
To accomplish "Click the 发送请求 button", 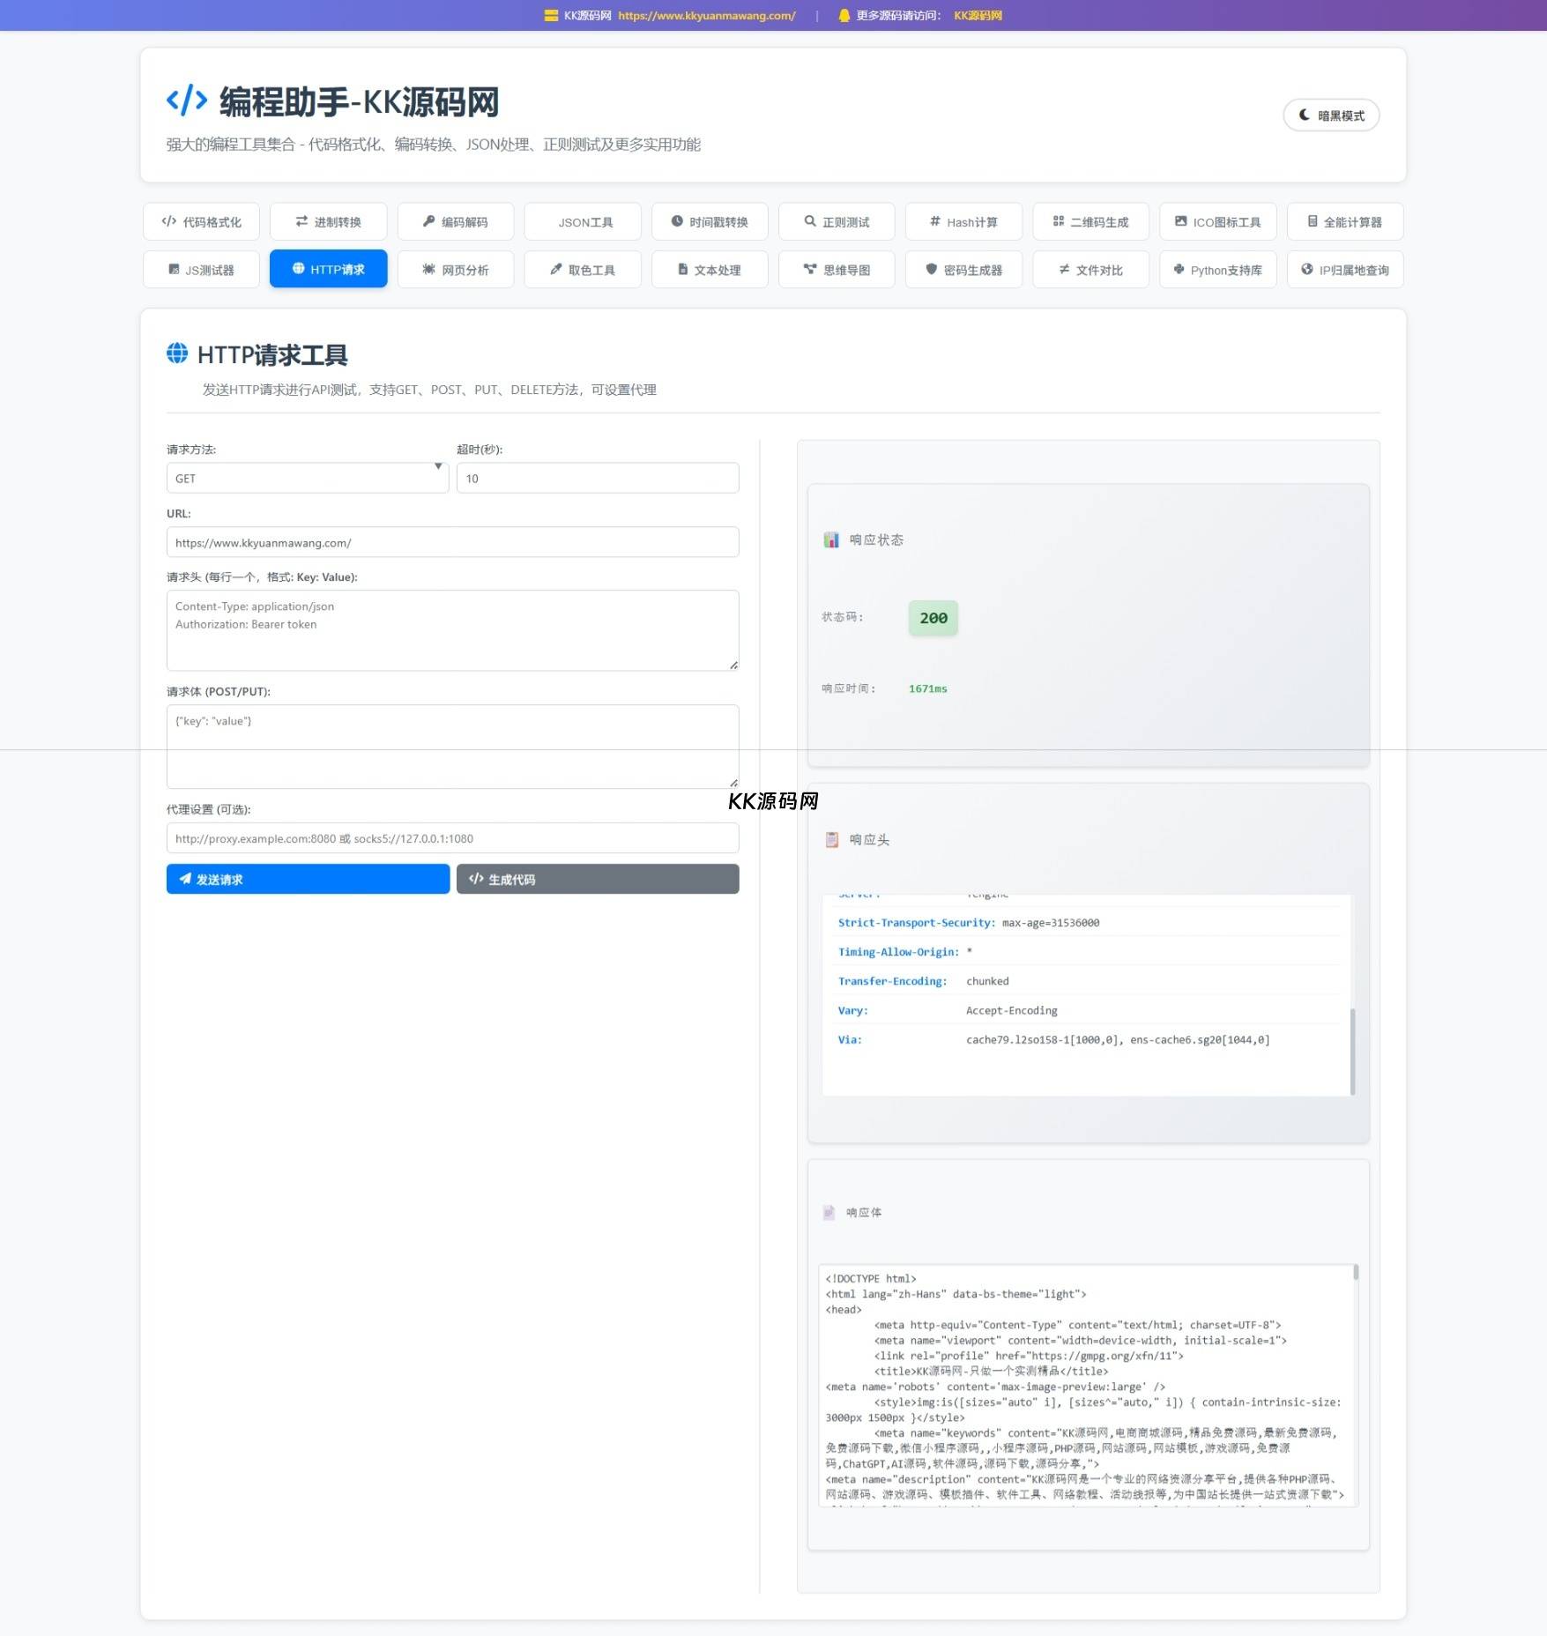I will click(x=308, y=879).
